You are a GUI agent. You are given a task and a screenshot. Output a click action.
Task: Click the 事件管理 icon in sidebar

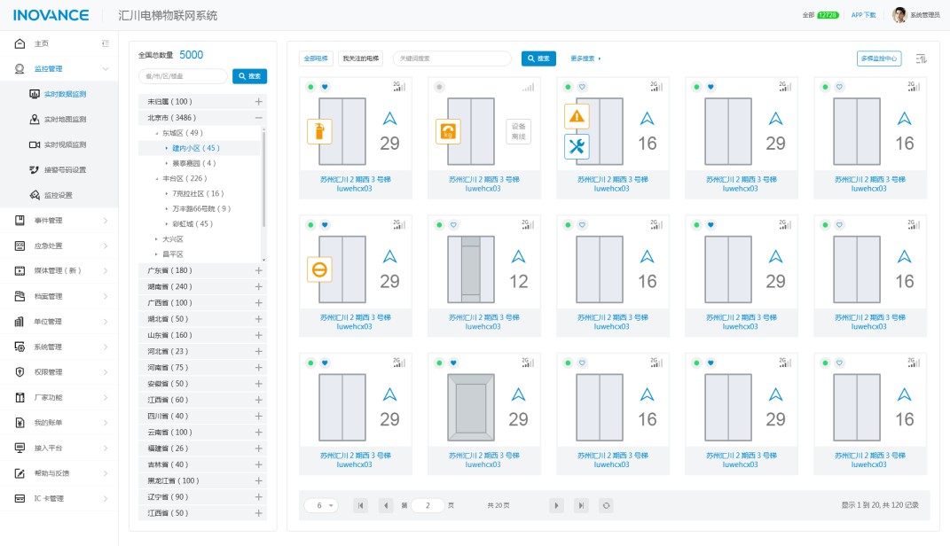pyautogui.click(x=20, y=221)
